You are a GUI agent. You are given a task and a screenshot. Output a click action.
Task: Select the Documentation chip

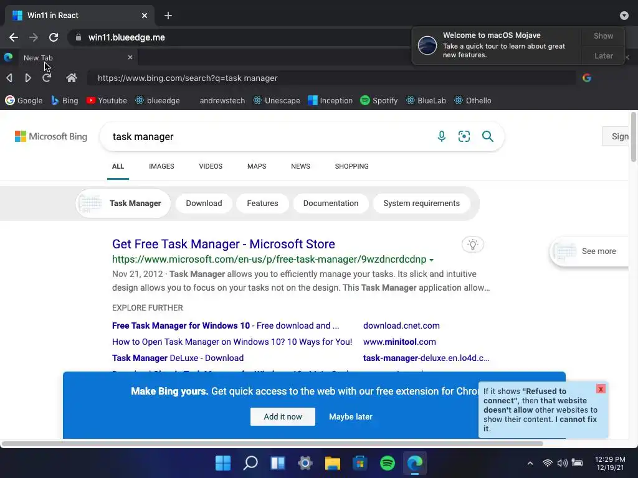(331, 204)
